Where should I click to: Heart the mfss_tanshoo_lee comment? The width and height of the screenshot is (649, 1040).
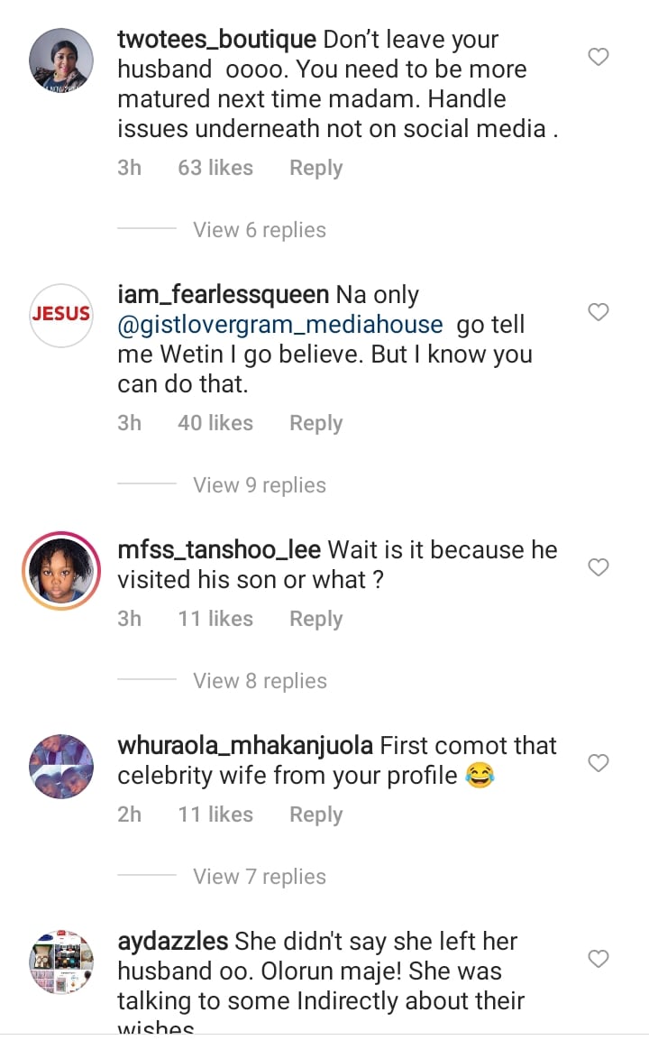[x=599, y=567]
